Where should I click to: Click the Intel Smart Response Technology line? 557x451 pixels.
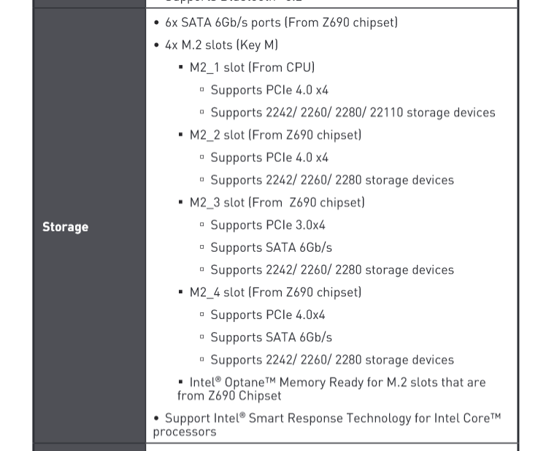click(x=326, y=425)
